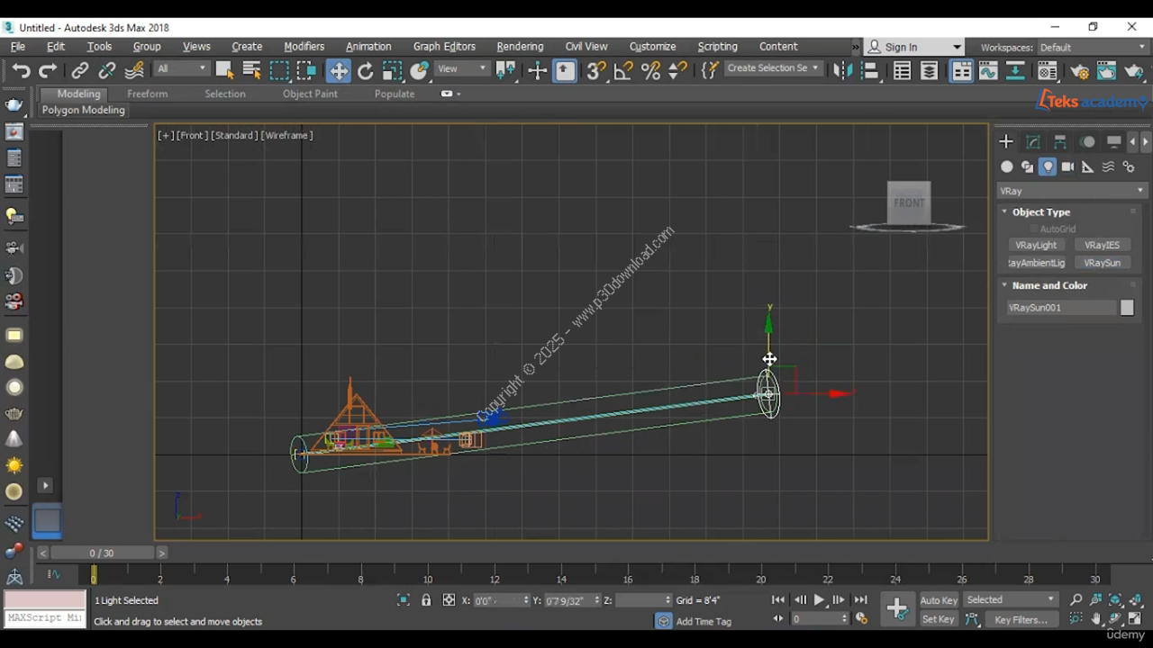
Task: Toggle the Auto Key button
Action: (x=938, y=600)
